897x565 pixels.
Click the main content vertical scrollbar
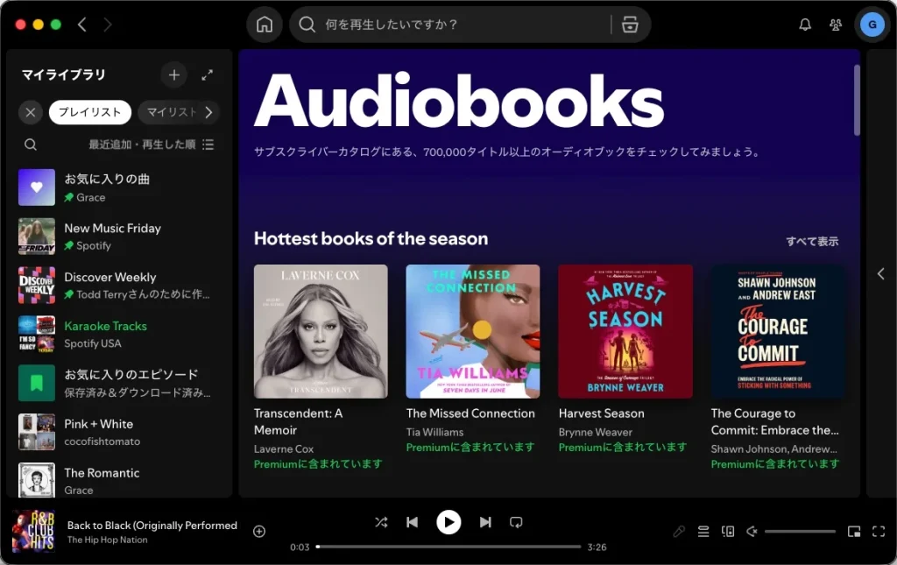pos(857,100)
